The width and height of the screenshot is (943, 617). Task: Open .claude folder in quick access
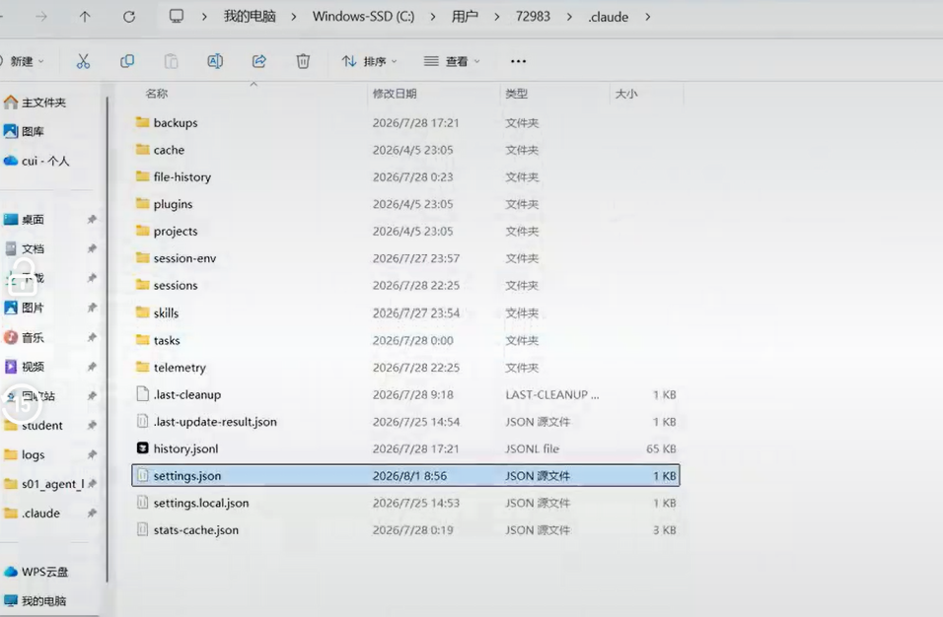coord(33,514)
